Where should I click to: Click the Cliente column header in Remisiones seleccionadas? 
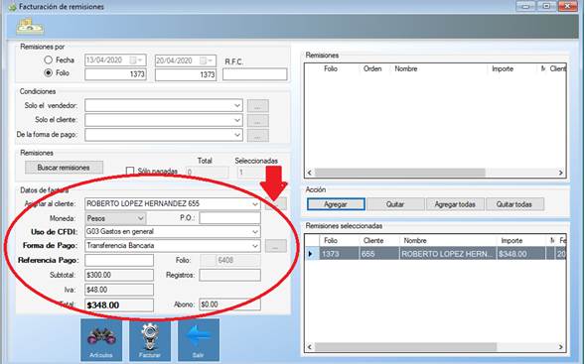pos(373,241)
